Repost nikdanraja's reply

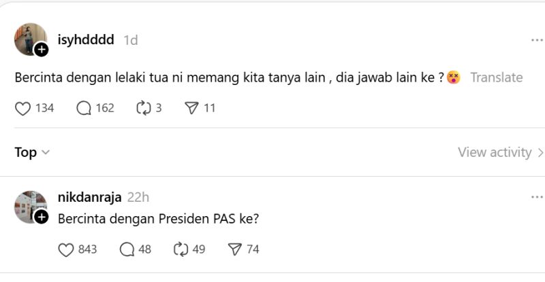pos(181,249)
